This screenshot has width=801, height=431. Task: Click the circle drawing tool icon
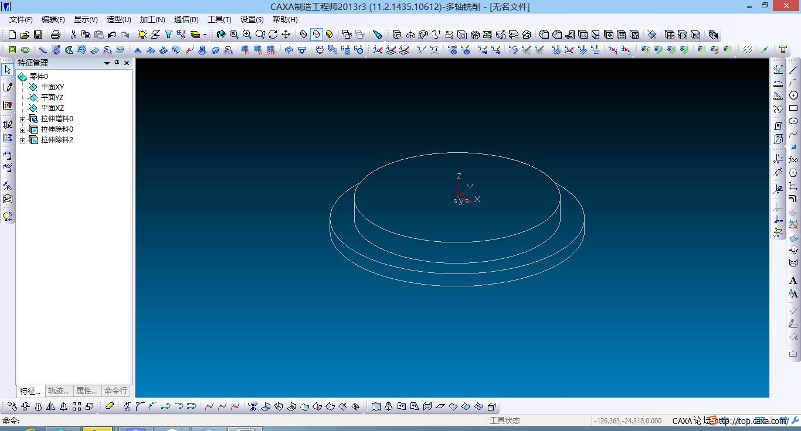(793, 95)
